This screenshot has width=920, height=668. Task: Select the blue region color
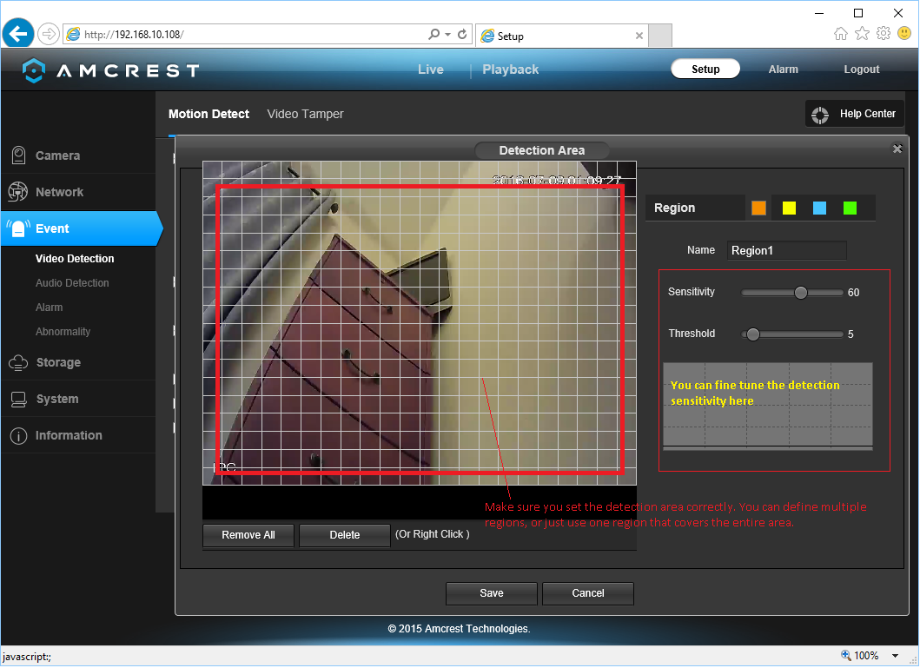[x=819, y=208]
